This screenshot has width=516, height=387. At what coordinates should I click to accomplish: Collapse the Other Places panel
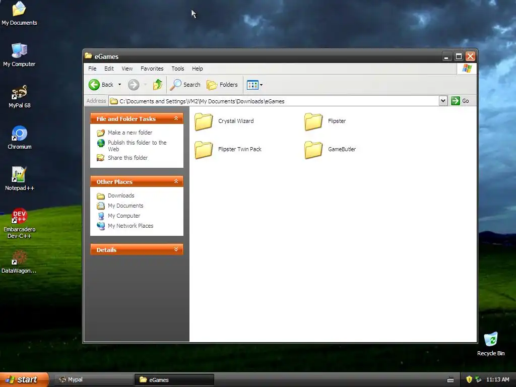pos(176,181)
